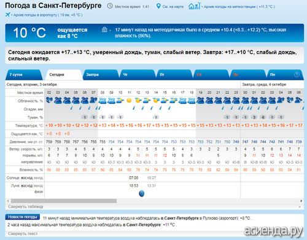Image resolution: width=307 pixels, height=240 pixels.
Task: Click the weather station house icon
Action: point(194,6)
